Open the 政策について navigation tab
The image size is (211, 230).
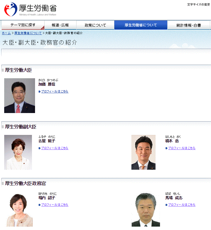click(x=95, y=25)
